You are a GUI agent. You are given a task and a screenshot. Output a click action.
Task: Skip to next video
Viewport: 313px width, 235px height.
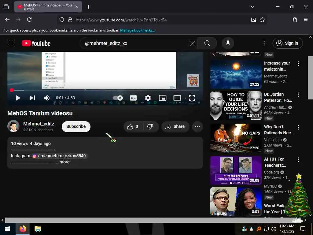32,98
